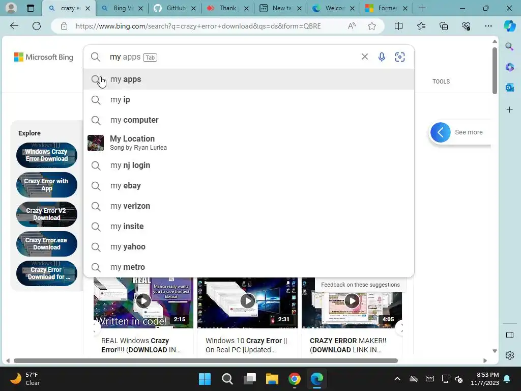Open split screen icon
This screenshot has height=391, width=521.
coord(398,26)
